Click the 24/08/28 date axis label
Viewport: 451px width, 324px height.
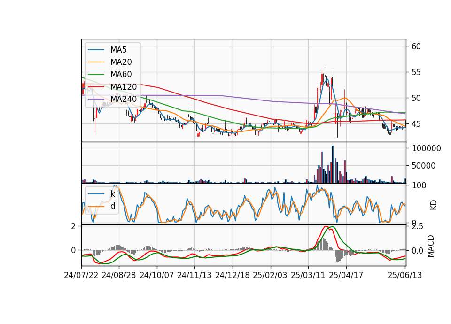point(119,275)
